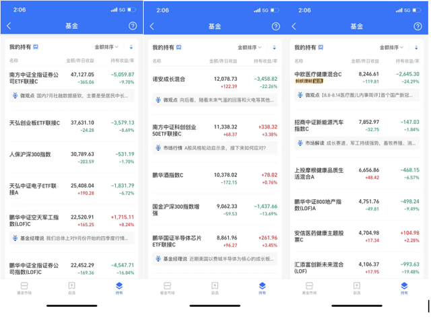Open 金额排序 dropdown on right screen
This screenshot has width=431, height=317.
click(391, 48)
